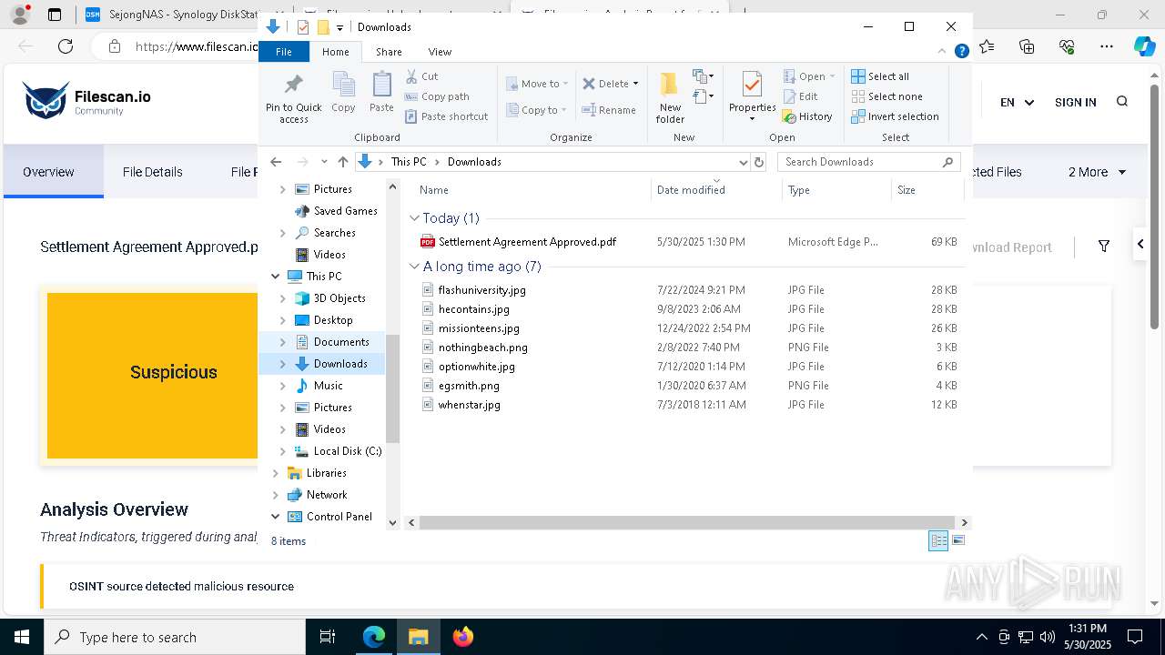Sort by the Date modified column
1165x655 pixels.
pyautogui.click(x=691, y=190)
